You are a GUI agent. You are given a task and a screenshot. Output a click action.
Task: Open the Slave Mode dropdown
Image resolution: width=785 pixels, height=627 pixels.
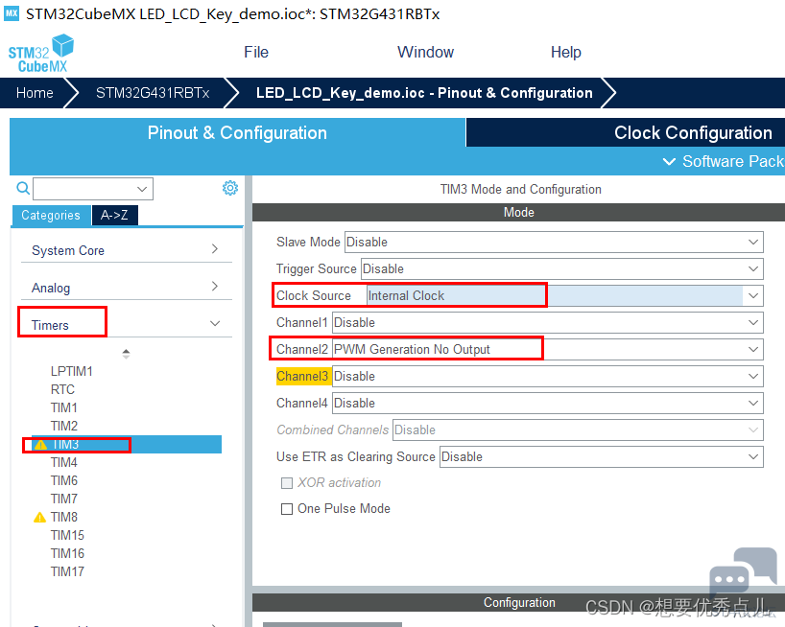[554, 242]
